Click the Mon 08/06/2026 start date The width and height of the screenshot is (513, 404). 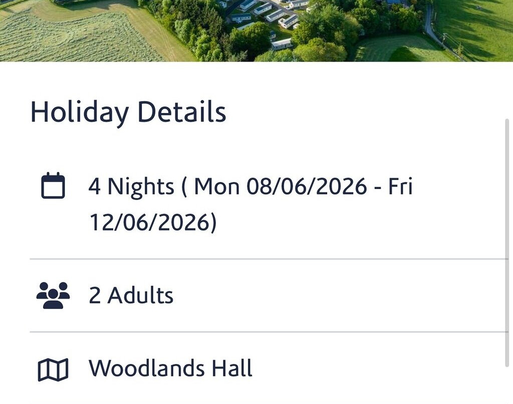click(x=281, y=186)
